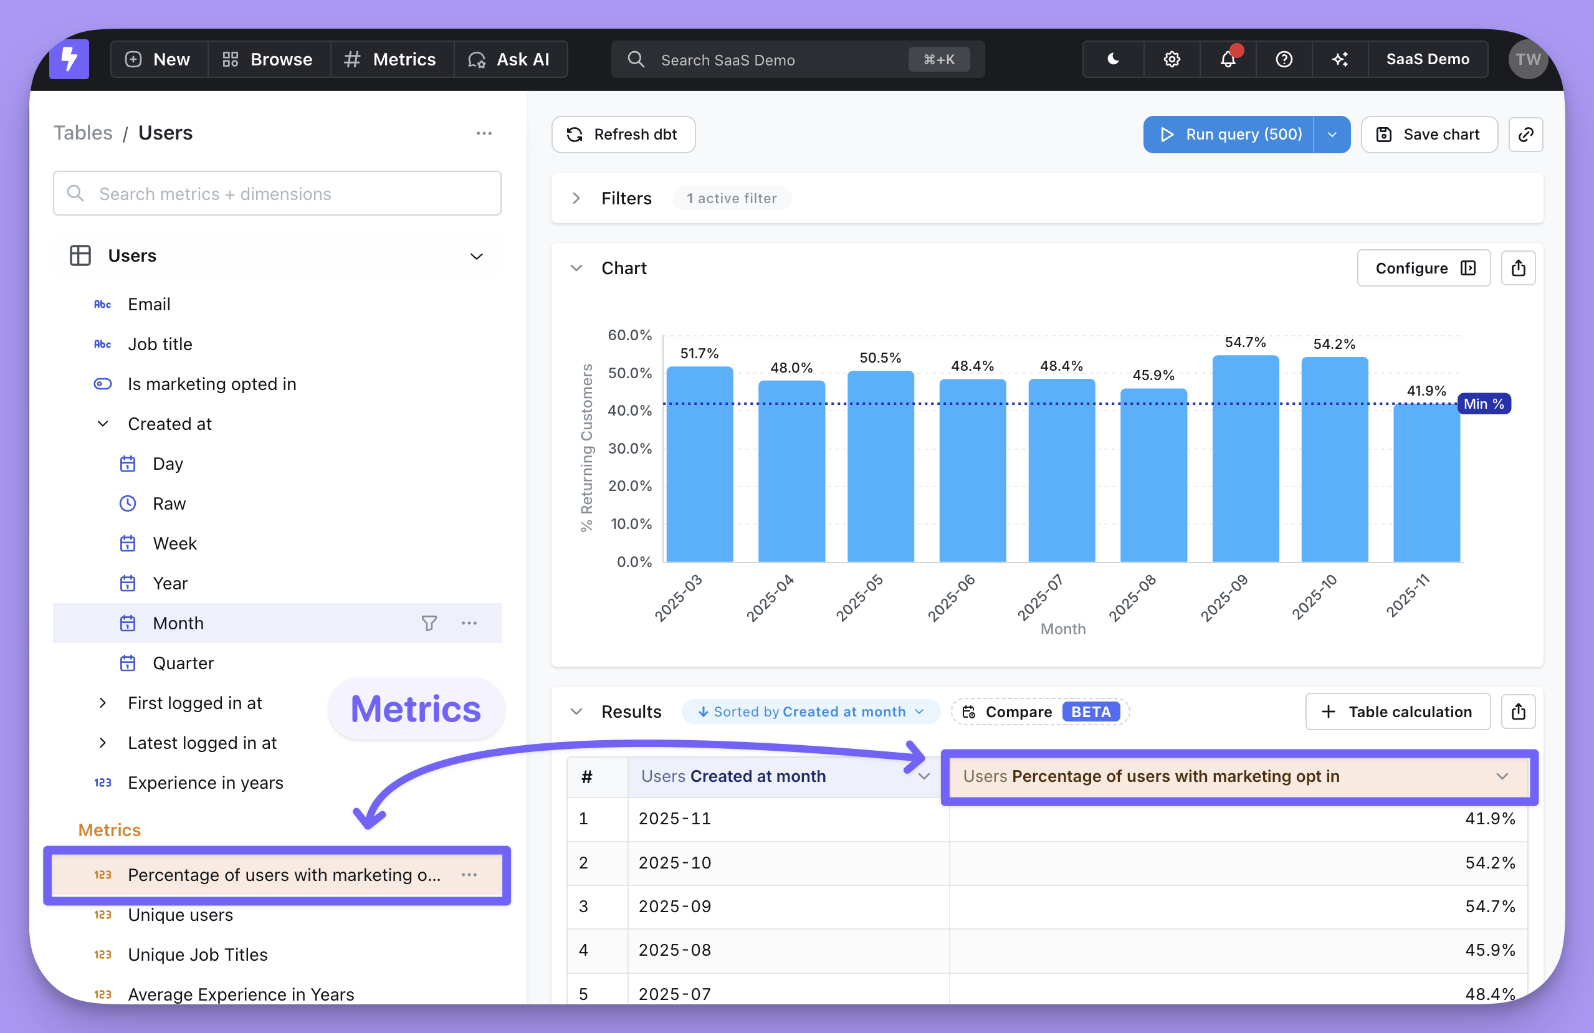The width and height of the screenshot is (1594, 1033).
Task: Open Run query dropdown arrow
Action: [x=1332, y=135]
